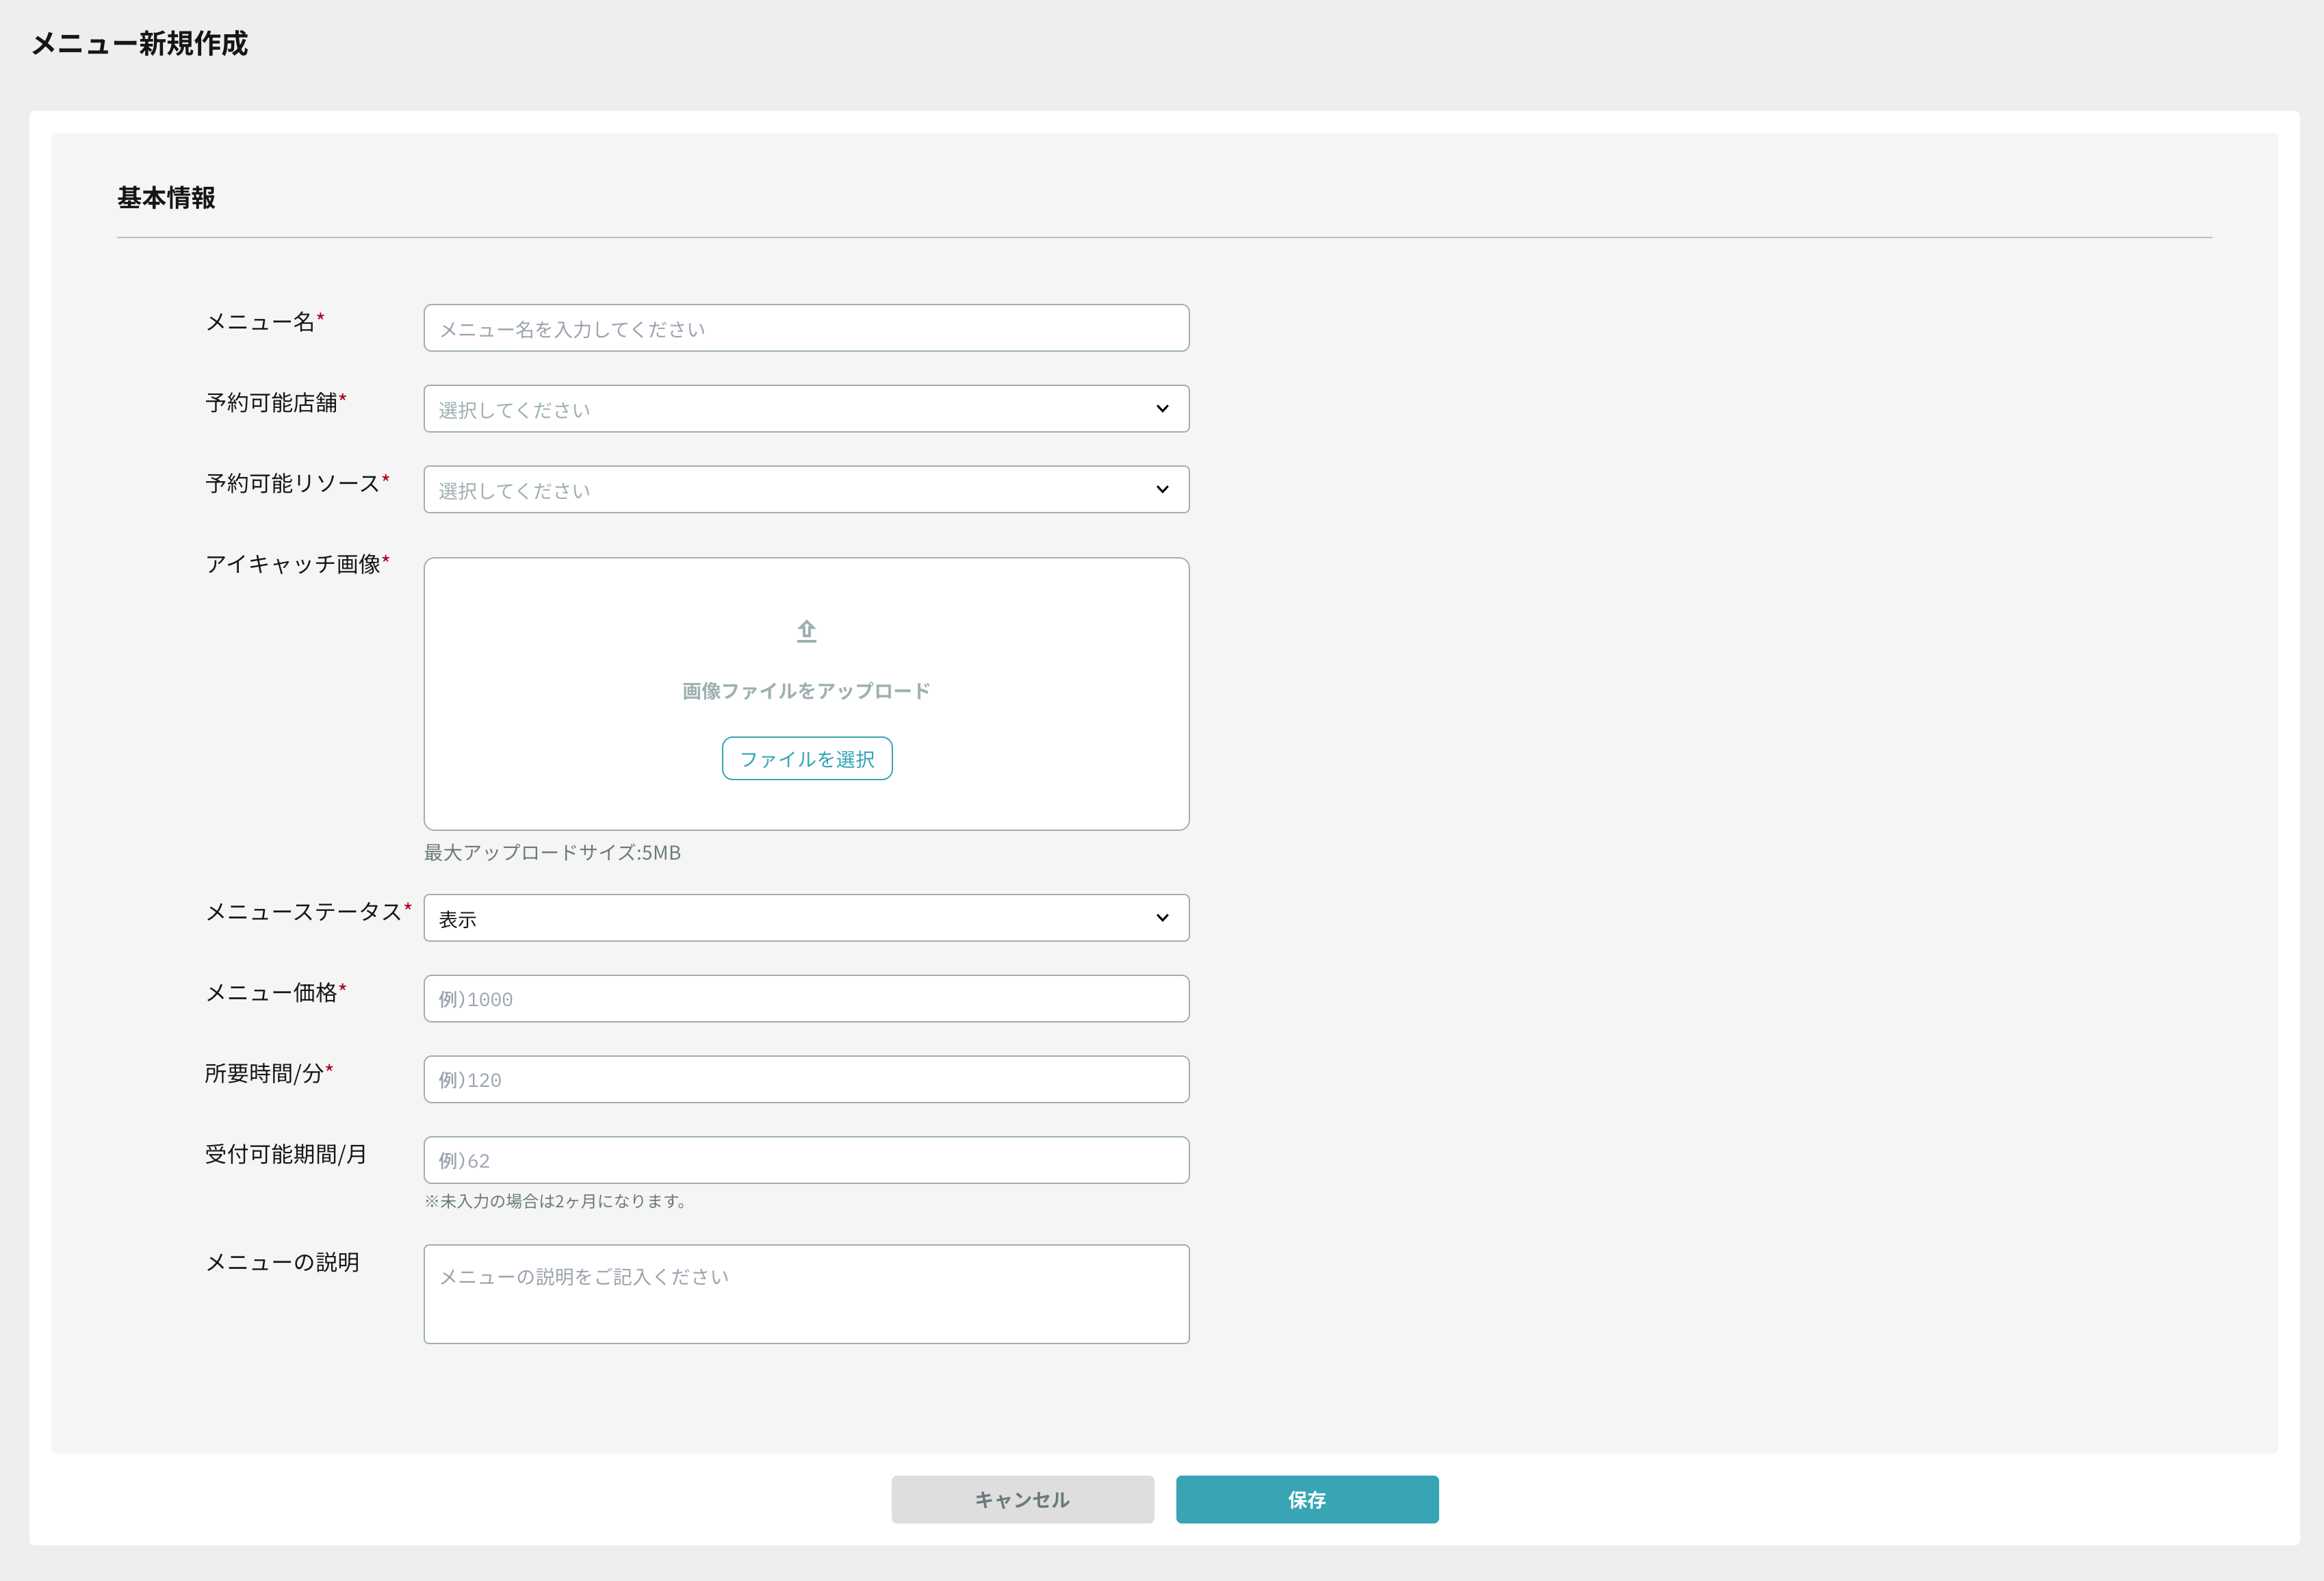Click the 保存 button
Viewport: 2324px width, 1581px height.
(1307, 1499)
